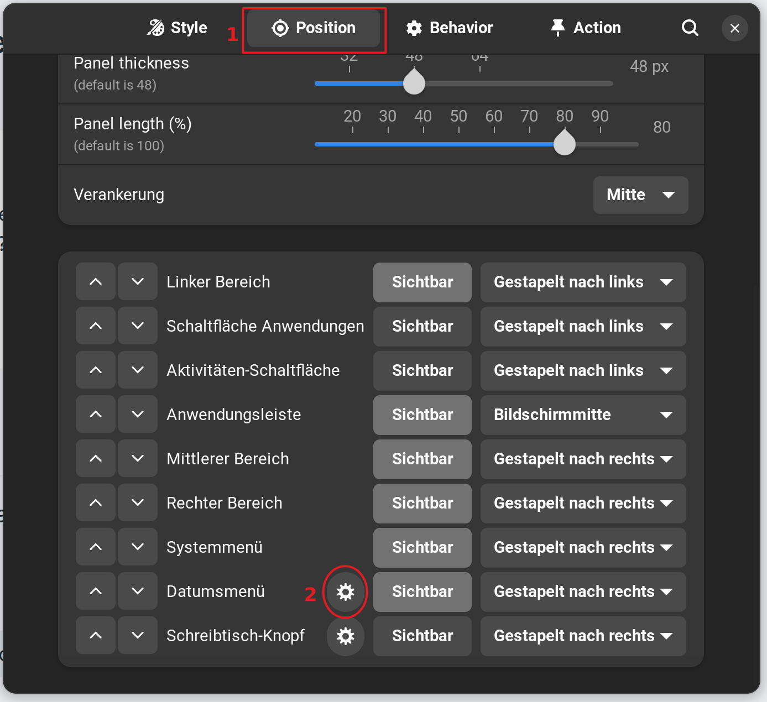Screen dimensions: 767x702
Task: Toggle Sichtbar for Aktivitäten-Schaltfläche
Action: (422, 370)
